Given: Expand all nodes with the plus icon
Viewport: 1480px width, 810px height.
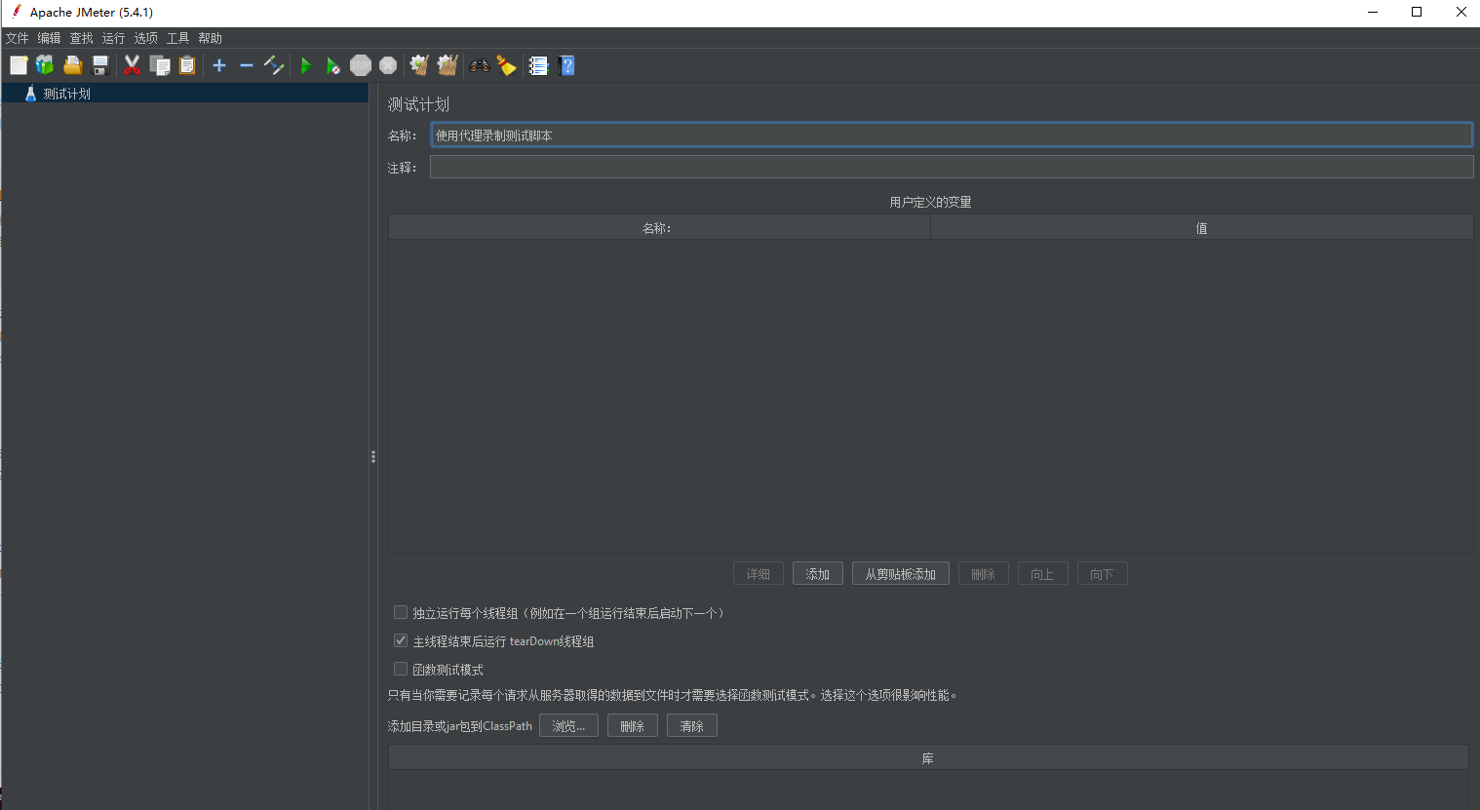Looking at the screenshot, I should click(219, 65).
